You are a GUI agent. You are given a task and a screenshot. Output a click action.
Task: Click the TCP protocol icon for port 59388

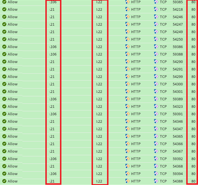(156, 54)
